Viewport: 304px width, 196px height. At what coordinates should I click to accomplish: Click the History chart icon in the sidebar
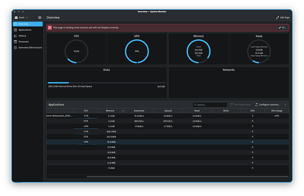tap(15, 36)
